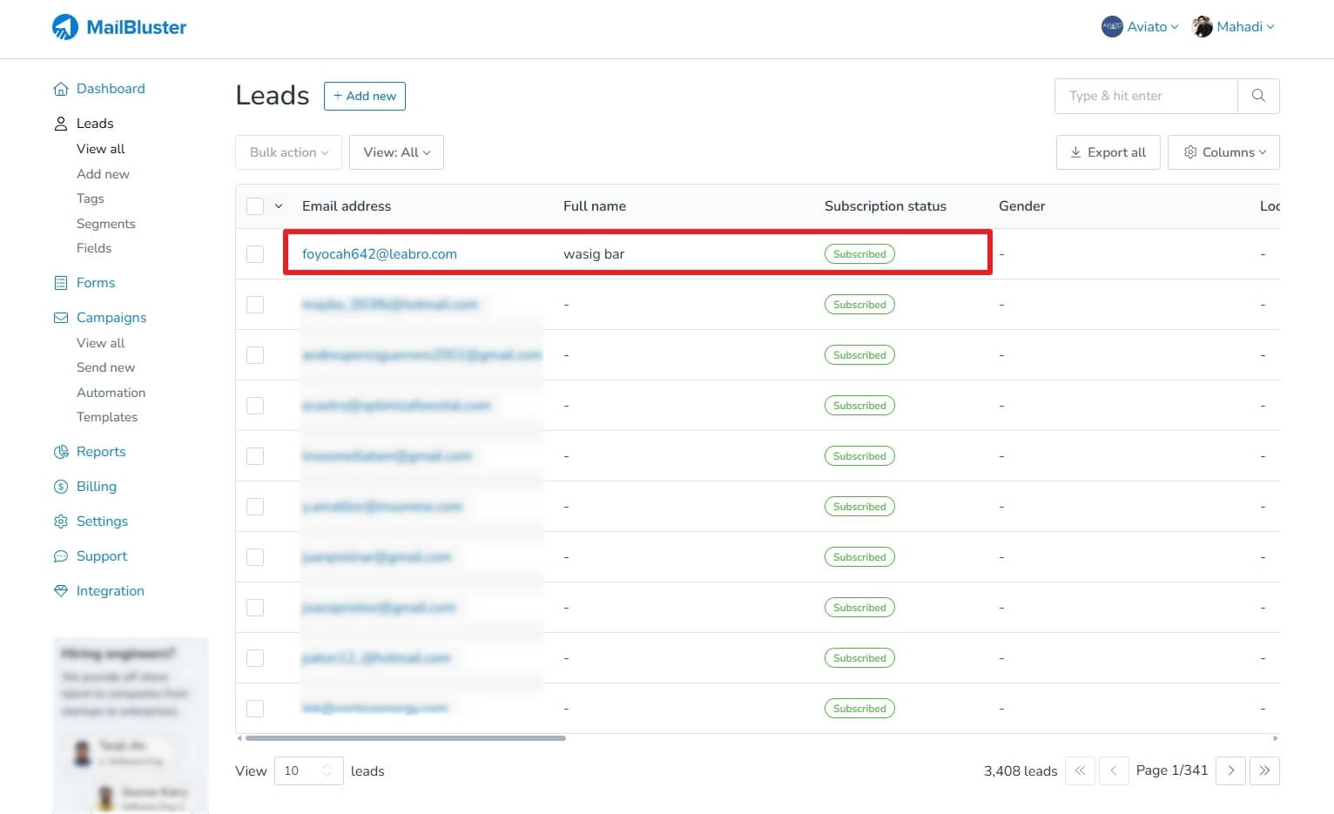Open Campaigns View all link
1334x814 pixels.
[x=101, y=343]
